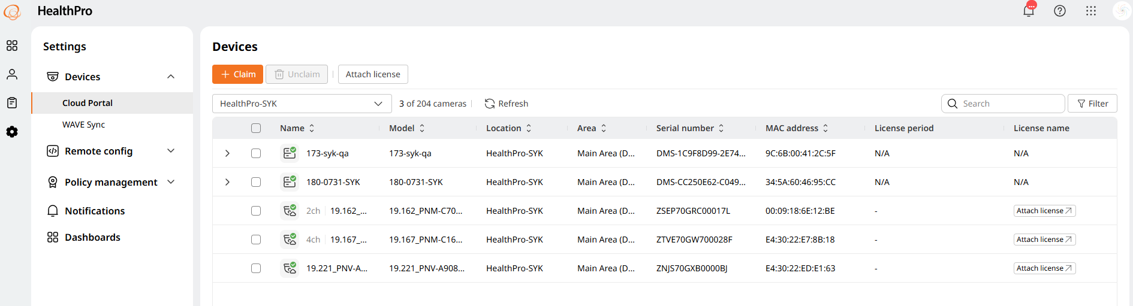
Task: Check the box for 173-syk-qa row
Action: pyautogui.click(x=256, y=153)
